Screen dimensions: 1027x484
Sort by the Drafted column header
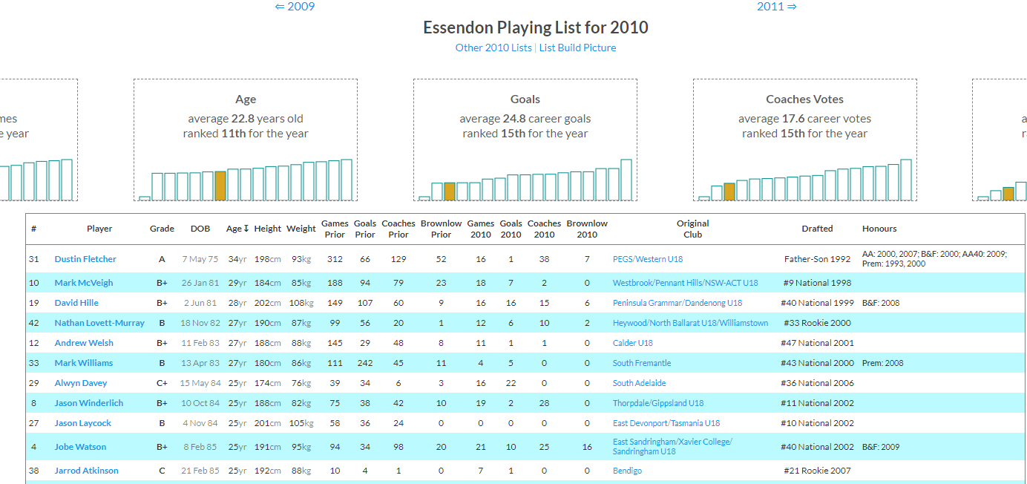click(x=817, y=229)
